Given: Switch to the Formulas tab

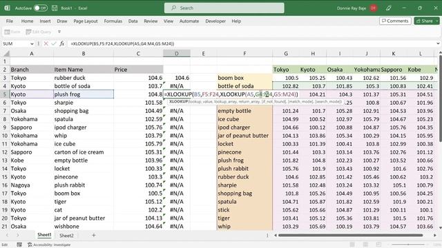Looking at the screenshot, I should [x=113, y=21].
